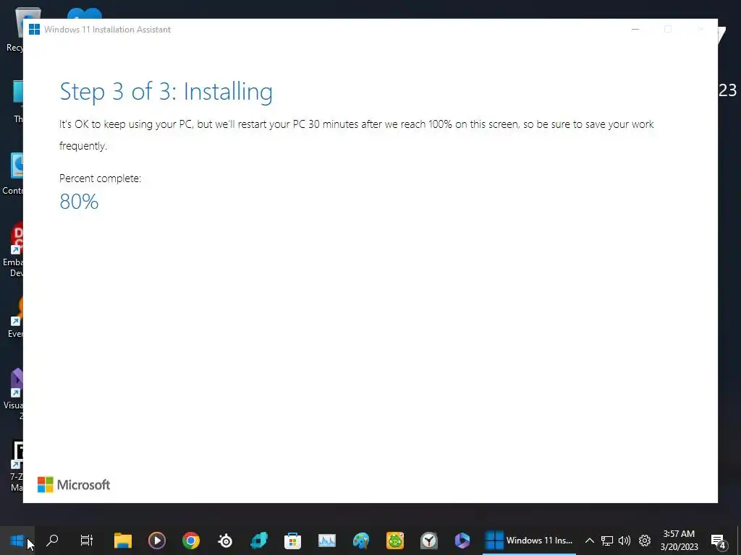Click the 80% percent complete value
The width and height of the screenshot is (741, 555).
click(x=79, y=202)
